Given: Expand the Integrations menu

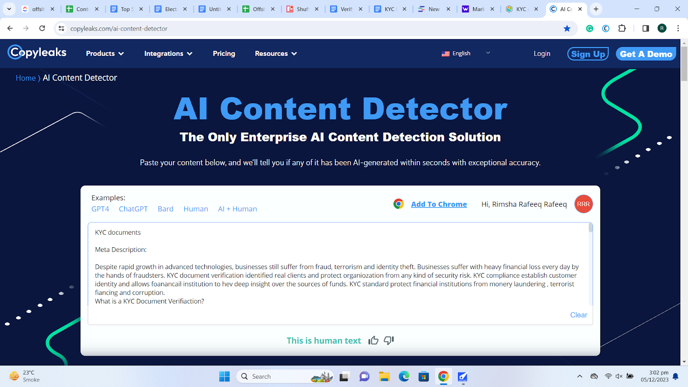Looking at the screenshot, I should pyautogui.click(x=168, y=53).
